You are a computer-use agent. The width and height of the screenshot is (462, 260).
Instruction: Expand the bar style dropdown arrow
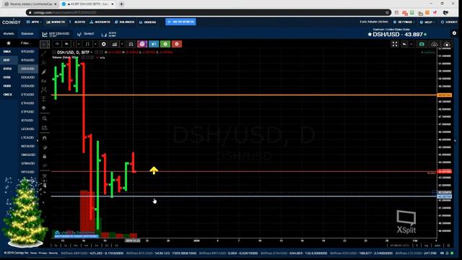pyautogui.click(x=79, y=44)
